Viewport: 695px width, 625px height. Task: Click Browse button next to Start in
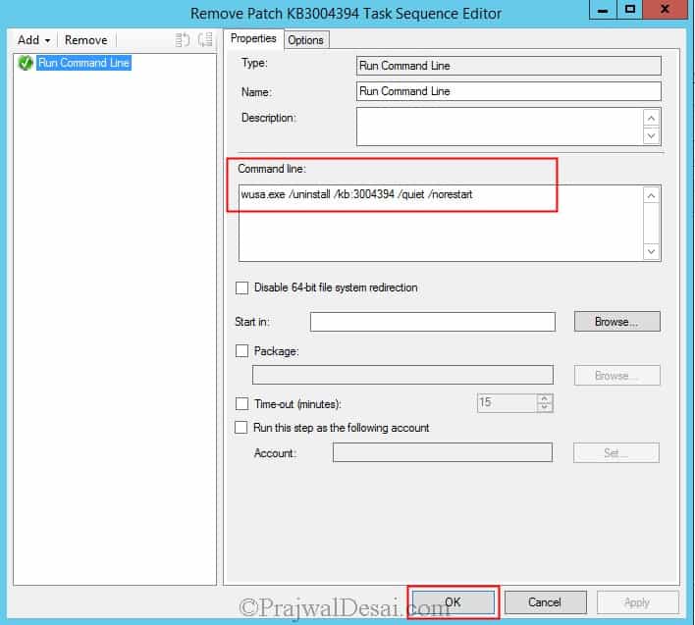click(617, 322)
